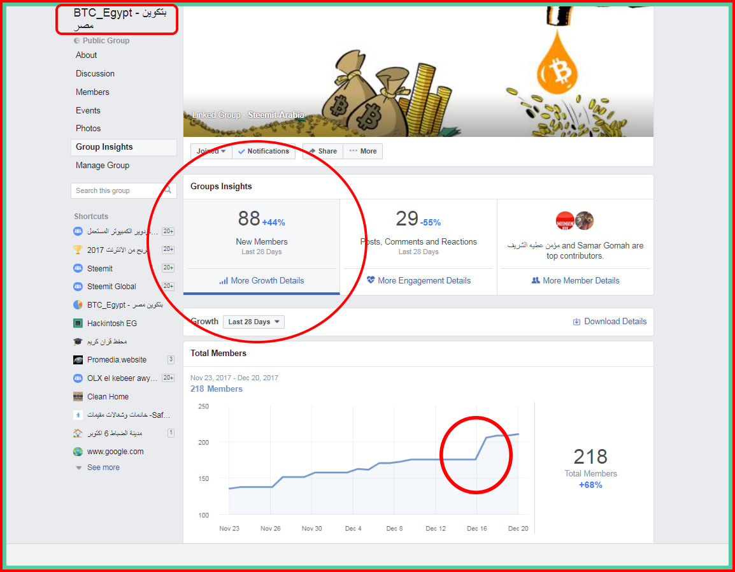Click Download Details link
735x572 pixels.
(x=615, y=321)
